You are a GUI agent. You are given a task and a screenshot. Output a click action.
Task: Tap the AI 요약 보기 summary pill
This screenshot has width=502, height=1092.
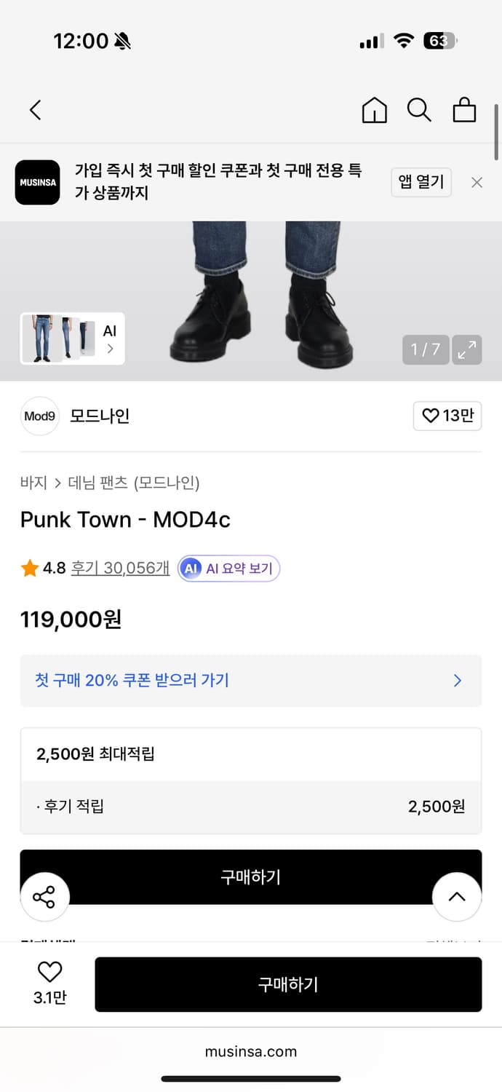(x=228, y=568)
